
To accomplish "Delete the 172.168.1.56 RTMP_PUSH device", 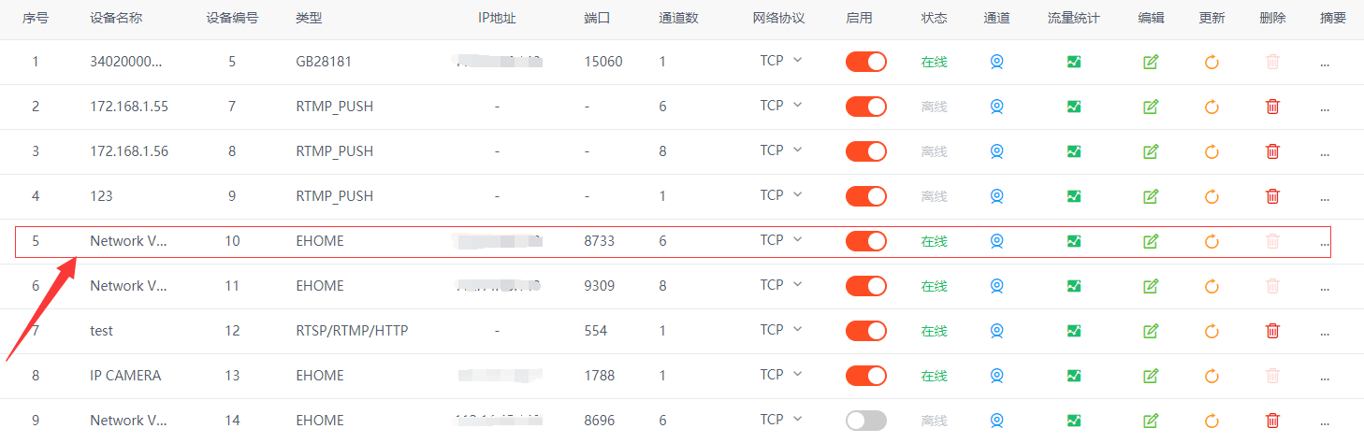I will [x=1272, y=151].
